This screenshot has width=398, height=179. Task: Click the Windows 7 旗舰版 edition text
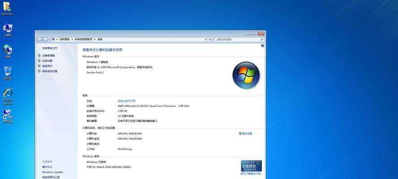click(97, 62)
